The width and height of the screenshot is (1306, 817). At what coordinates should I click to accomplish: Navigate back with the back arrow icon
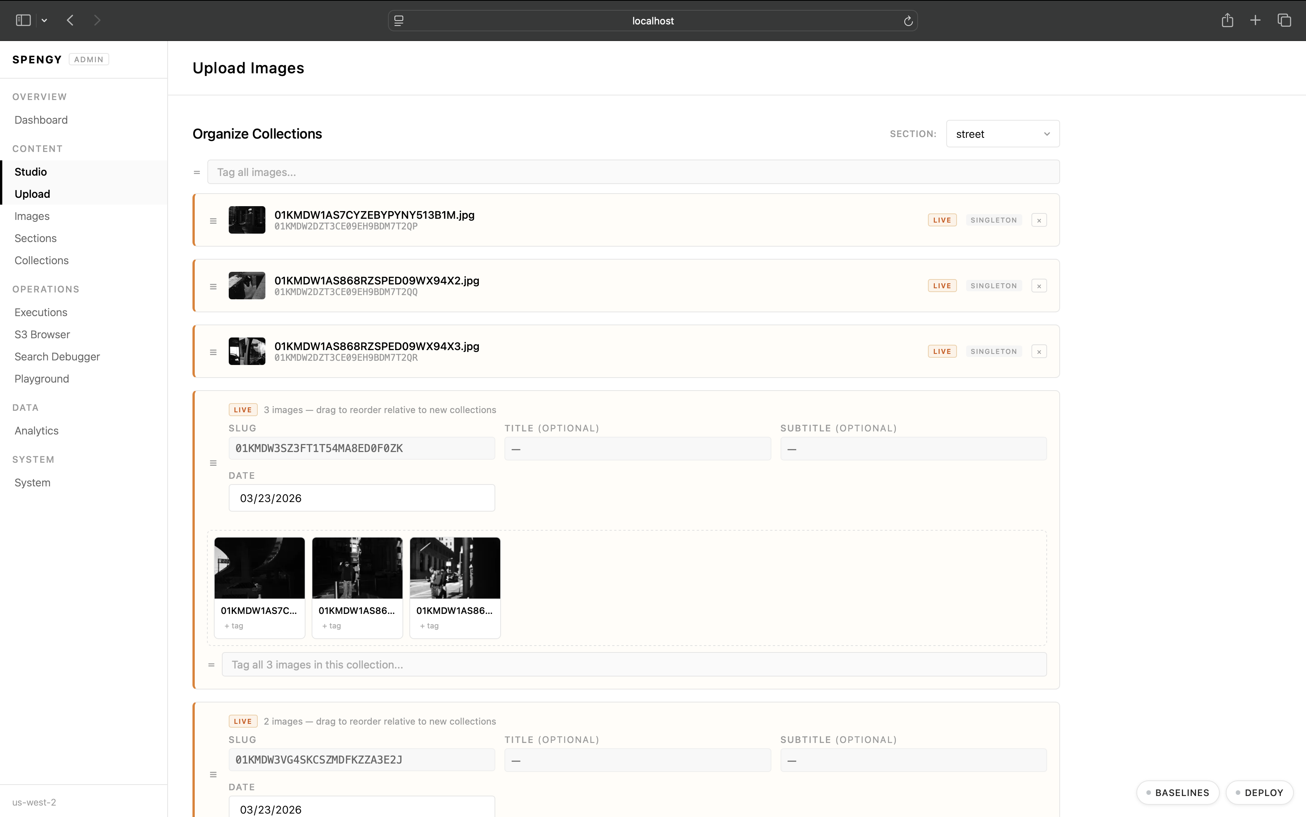click(x=70, y=20)
